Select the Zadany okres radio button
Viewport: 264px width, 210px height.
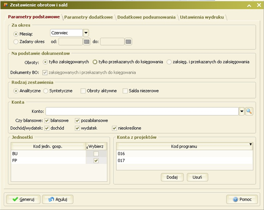pos(15,42)
